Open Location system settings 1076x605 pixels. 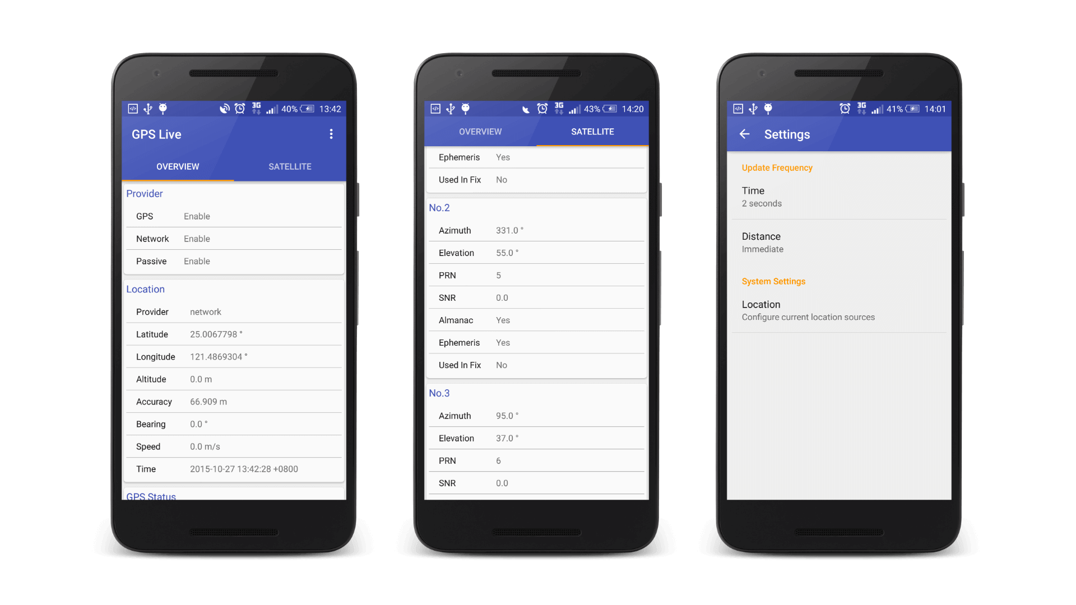842,310
